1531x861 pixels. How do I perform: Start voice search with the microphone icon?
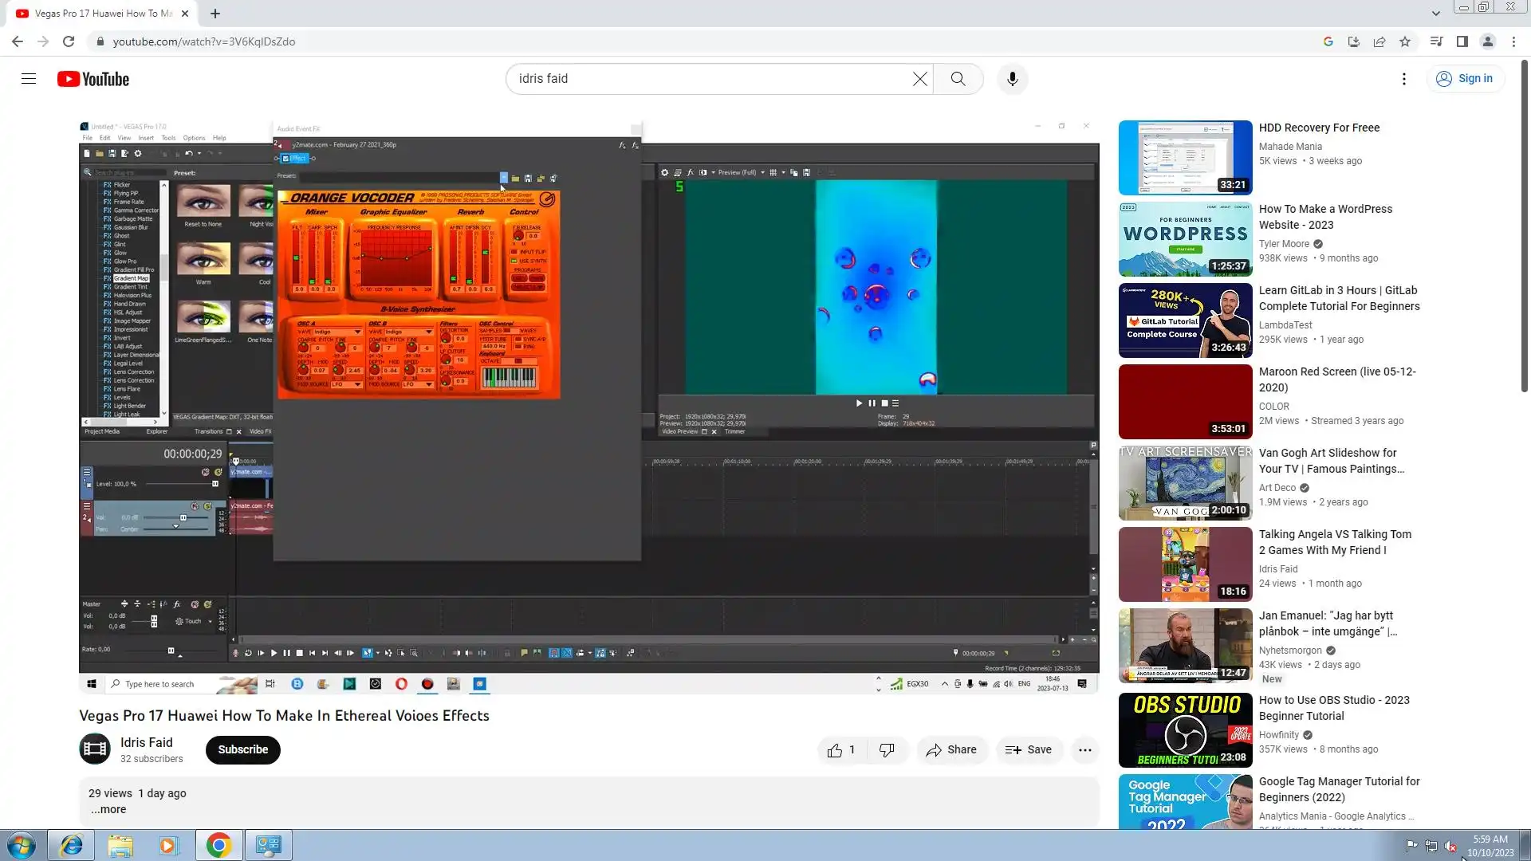[x=1012, y=79]
